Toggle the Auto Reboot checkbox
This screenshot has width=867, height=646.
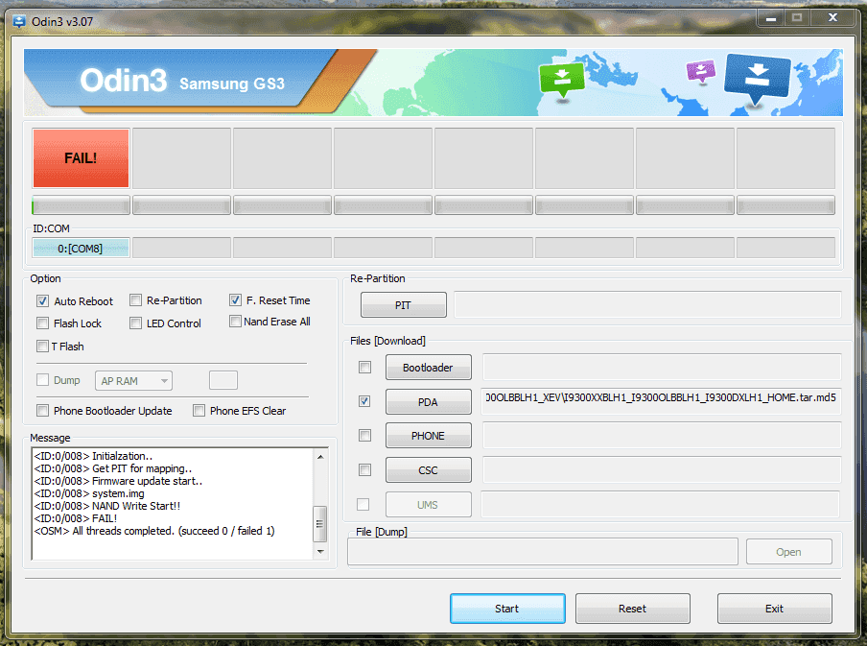42,301
